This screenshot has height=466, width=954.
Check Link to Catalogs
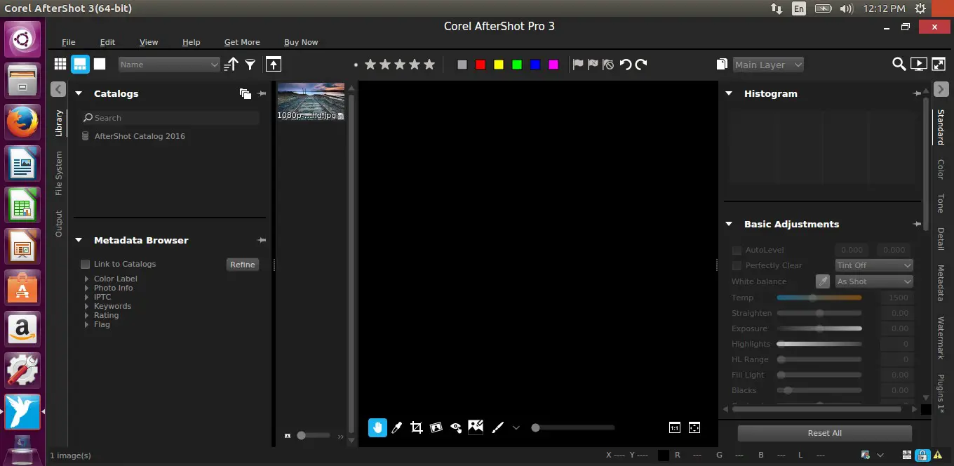(85, 264)
